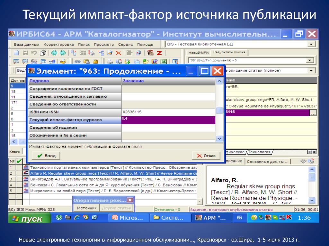Open the Micros... taskbar button
This screenshot has height=246, width=329.
tap(128, 218)
